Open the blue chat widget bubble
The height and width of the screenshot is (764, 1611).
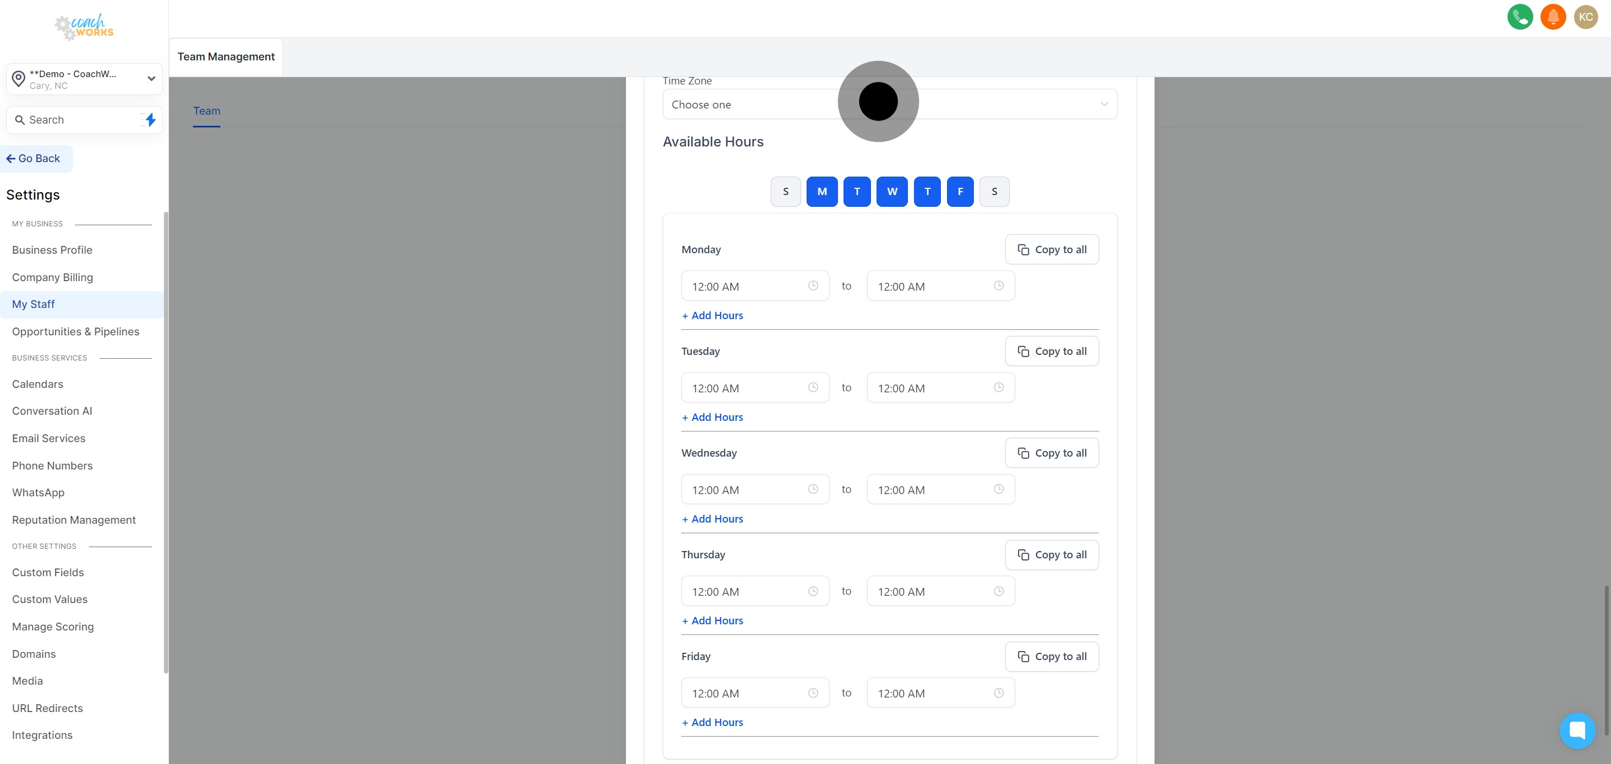pos(1577,730)
